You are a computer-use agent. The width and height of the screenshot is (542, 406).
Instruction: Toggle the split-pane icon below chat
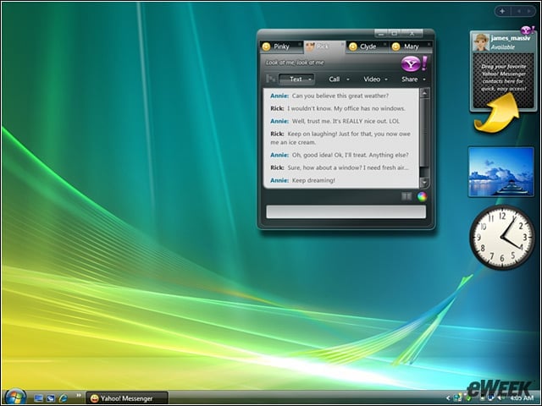[406, 196]
